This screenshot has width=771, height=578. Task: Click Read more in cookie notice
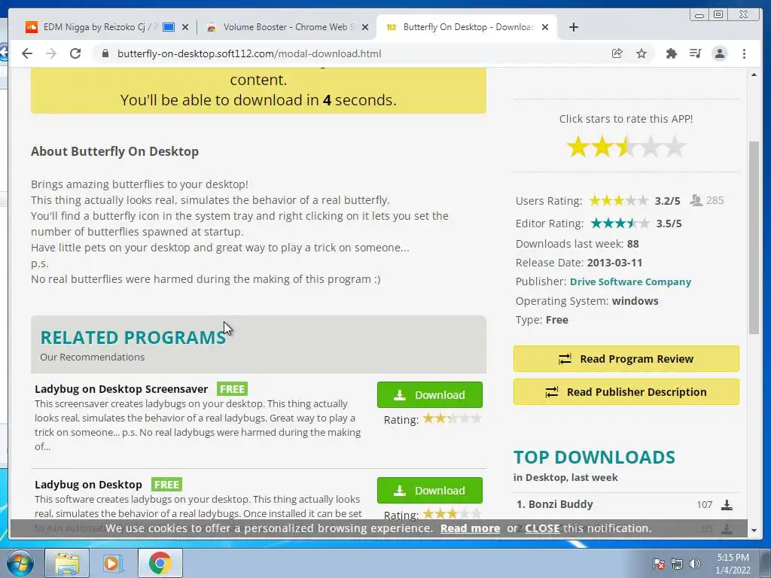click(470, 528)
